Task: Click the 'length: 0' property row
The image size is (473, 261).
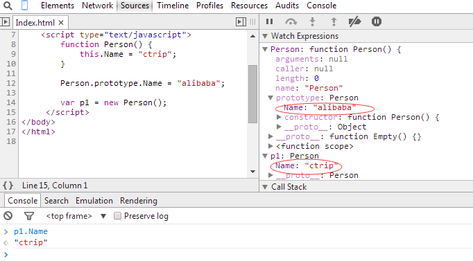Action: tap(297, 78)
